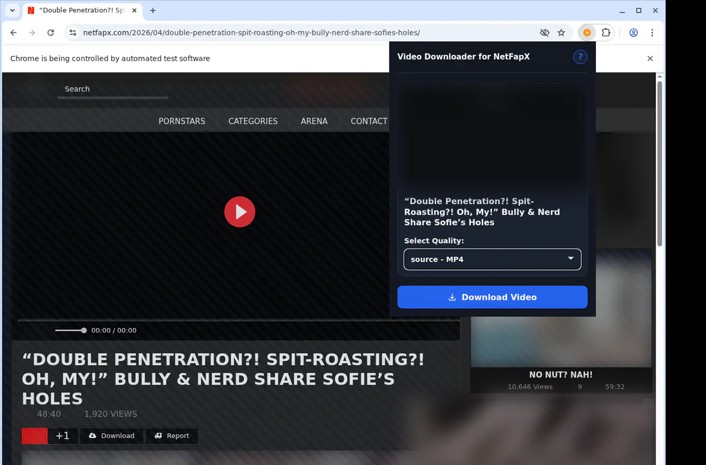The width and height of the screenshot is (706, 465).
Task: Close the current browser tab
Action: [x=134, y=11]
